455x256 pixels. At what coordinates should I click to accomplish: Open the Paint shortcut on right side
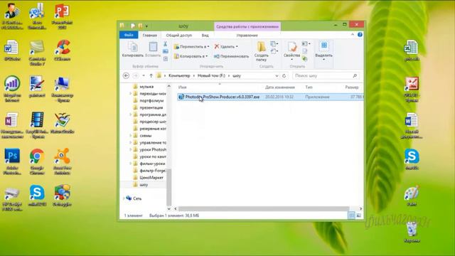coord(412,196)
